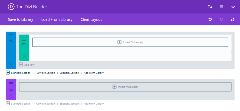Open the Divi Builder hamburger settings menu
Screen dimensions: 240x111
point(221,7)
